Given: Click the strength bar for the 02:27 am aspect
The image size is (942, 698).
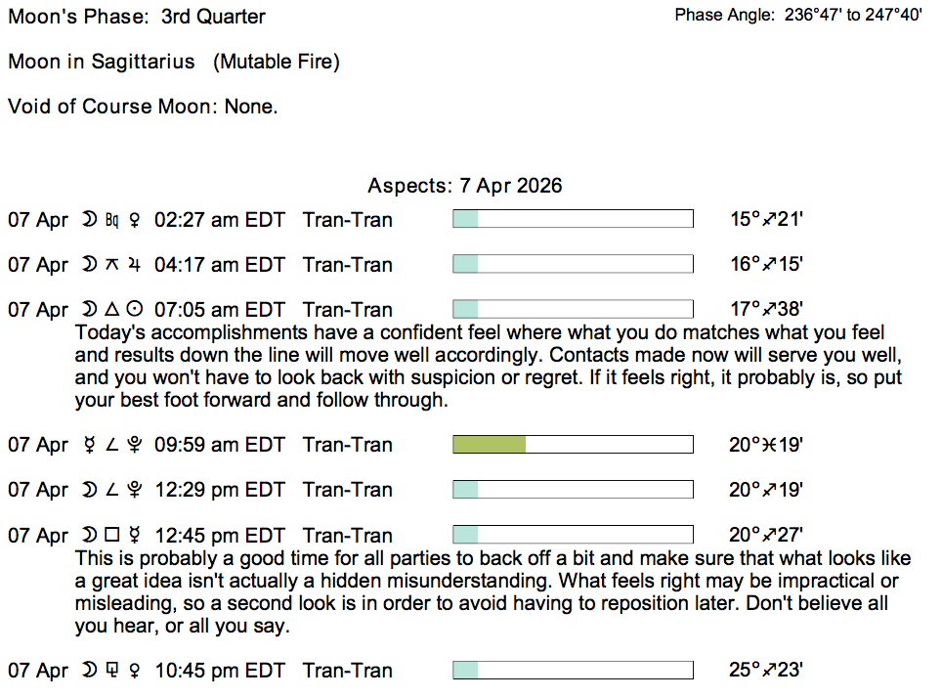Looking at the screenshot, I should (x=573, y=219).
